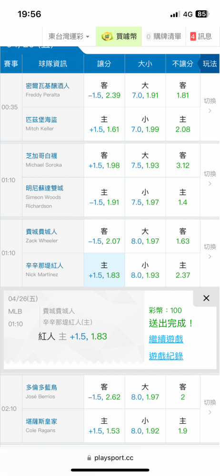Open the 東台灣運彩 dropdown
The width and height of the screenshot is (220, 476).
[x=69, y=37]
